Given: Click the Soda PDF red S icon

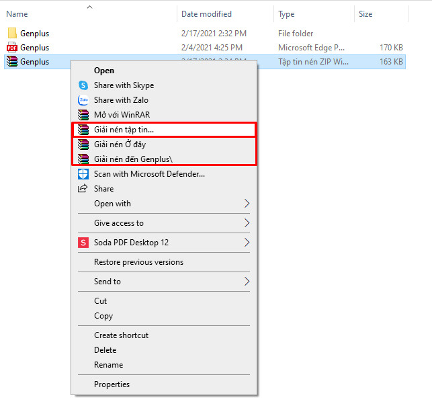Looking at the screenshot, I should tap(83, 243).
